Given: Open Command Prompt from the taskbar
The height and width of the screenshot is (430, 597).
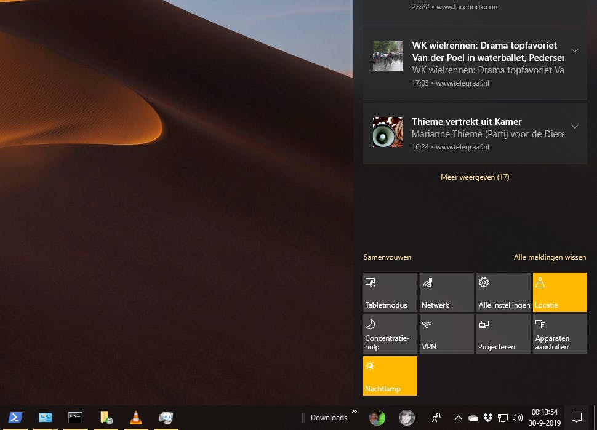Looking at the screenshot, I should (x=75, y=418).
